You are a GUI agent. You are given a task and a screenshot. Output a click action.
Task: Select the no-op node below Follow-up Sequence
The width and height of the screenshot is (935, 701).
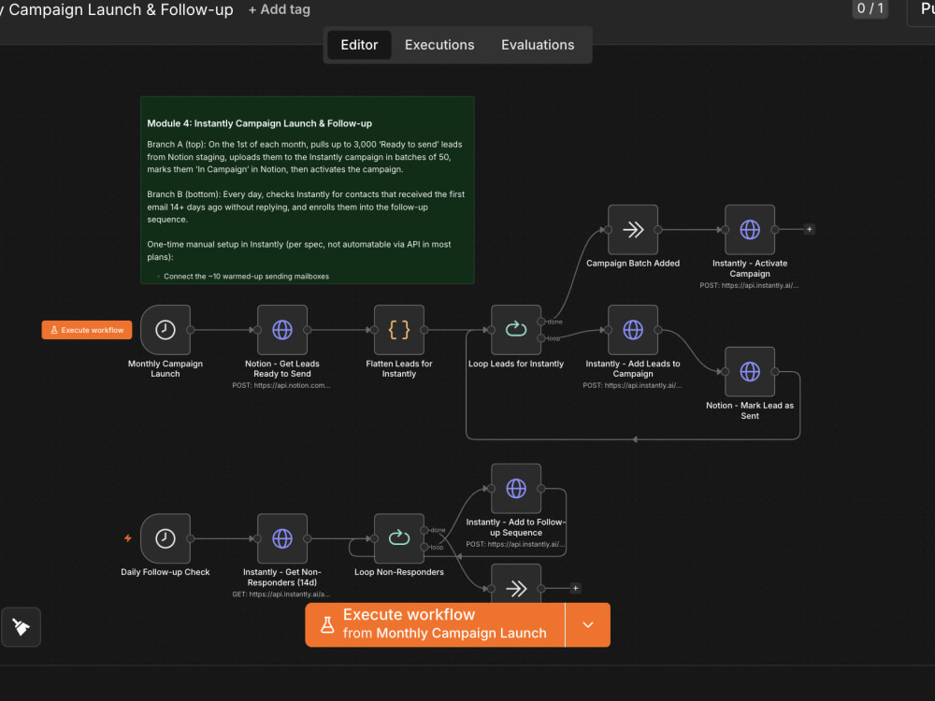click(516, 584)
